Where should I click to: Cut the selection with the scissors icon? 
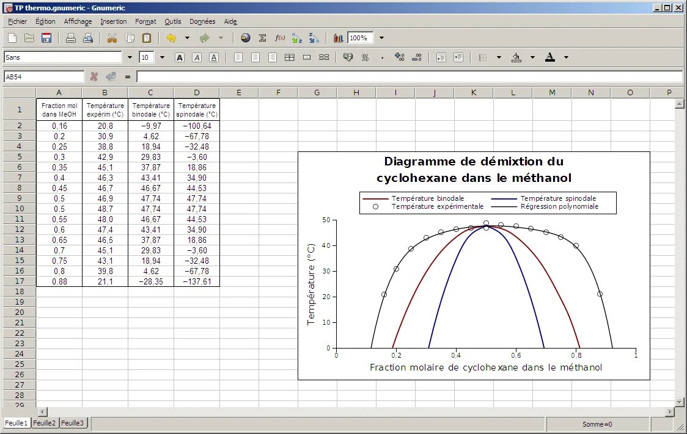pyautogui.click(x=112, y=38)
